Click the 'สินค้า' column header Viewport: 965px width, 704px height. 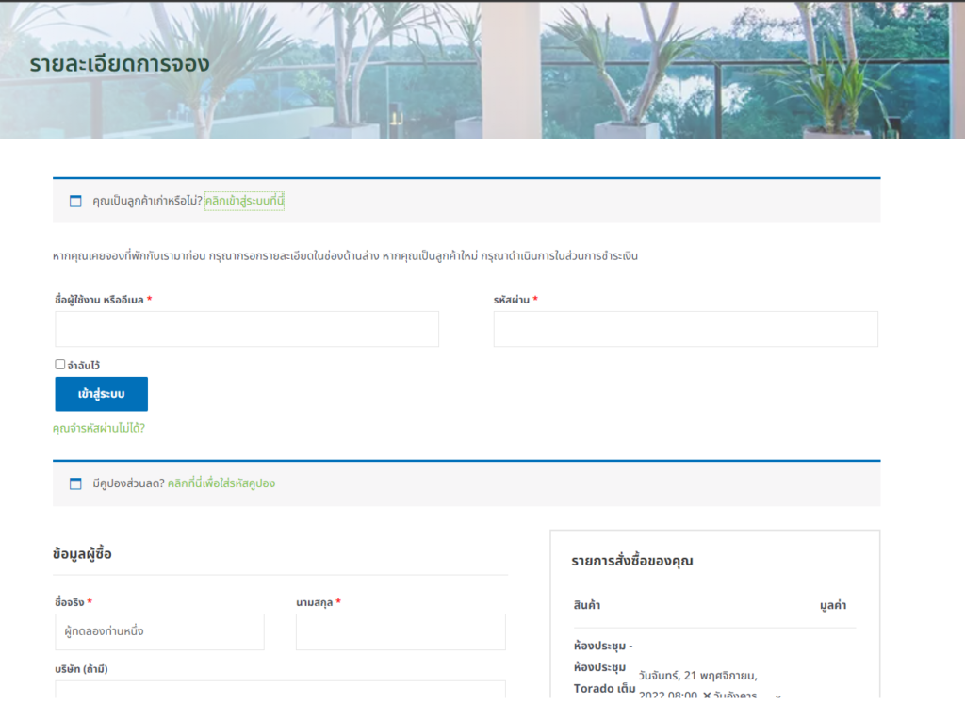(x=587, y=605)
